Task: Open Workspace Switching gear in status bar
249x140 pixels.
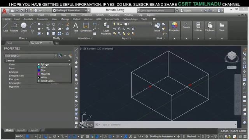Action: [147, 136]
